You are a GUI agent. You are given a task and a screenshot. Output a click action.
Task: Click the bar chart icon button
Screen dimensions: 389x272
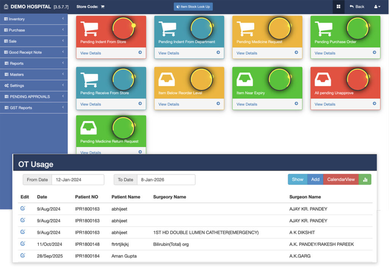365,180
